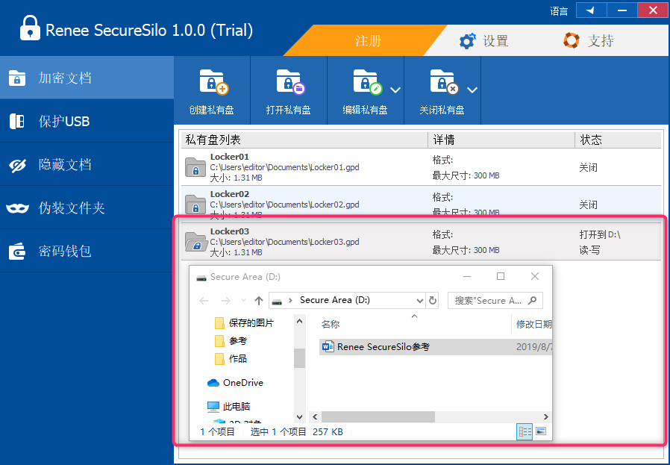Image resolution: width=670 pixels, height=465 pixels.
Task: Click the 关闭 status of Locker01
Action: [589, 167]
